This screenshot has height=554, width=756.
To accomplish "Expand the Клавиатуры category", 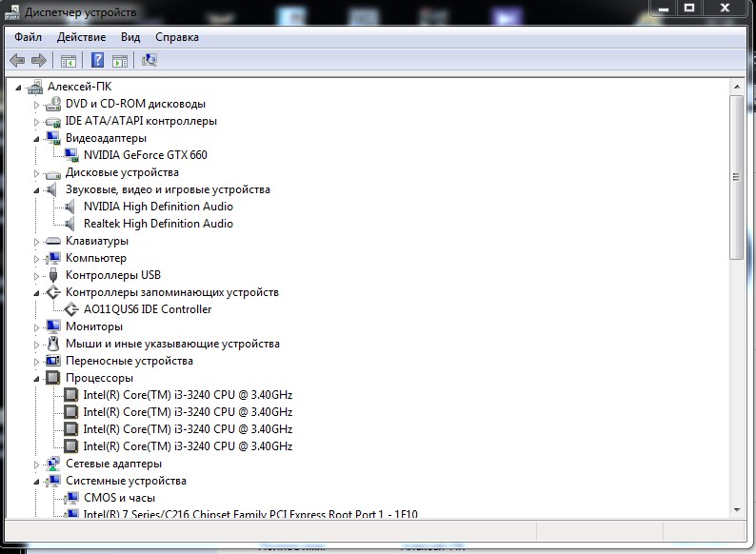I will click(37, 242).
